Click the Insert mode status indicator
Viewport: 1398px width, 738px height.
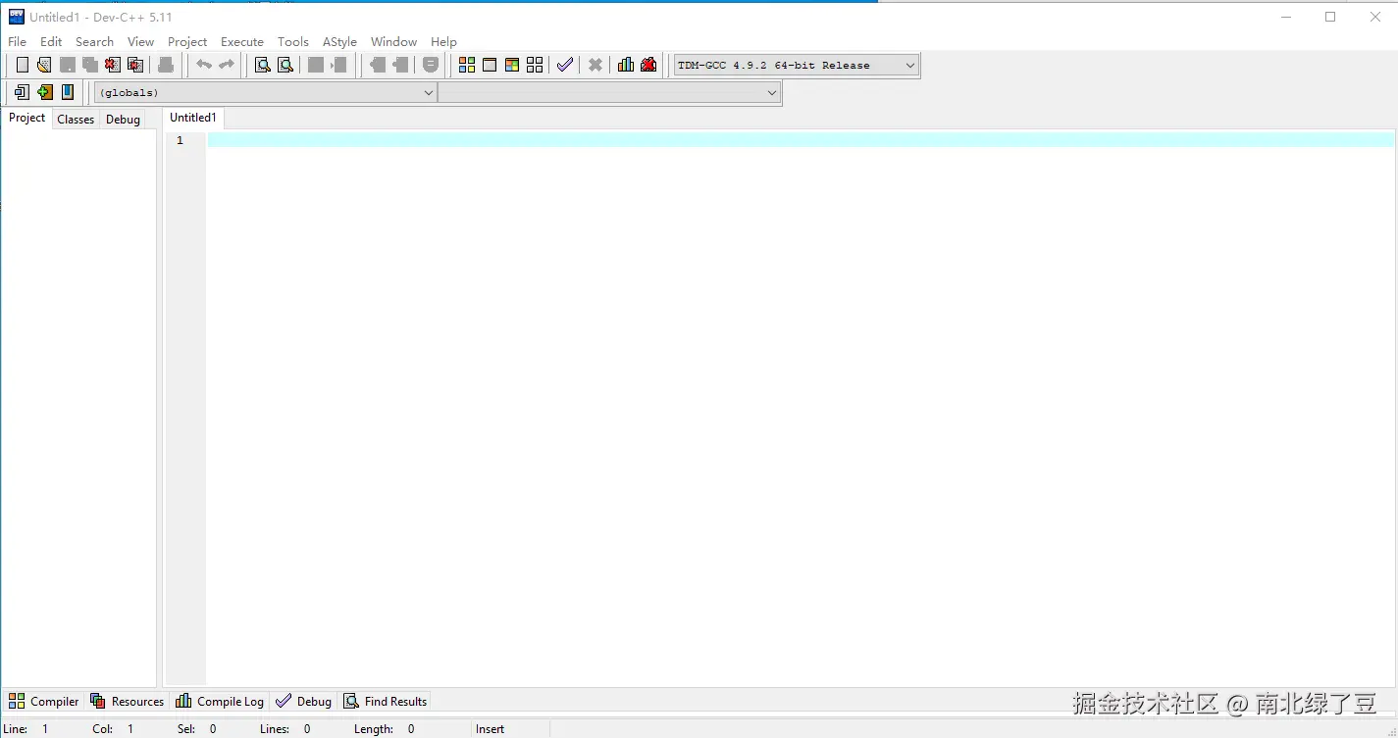490,729
